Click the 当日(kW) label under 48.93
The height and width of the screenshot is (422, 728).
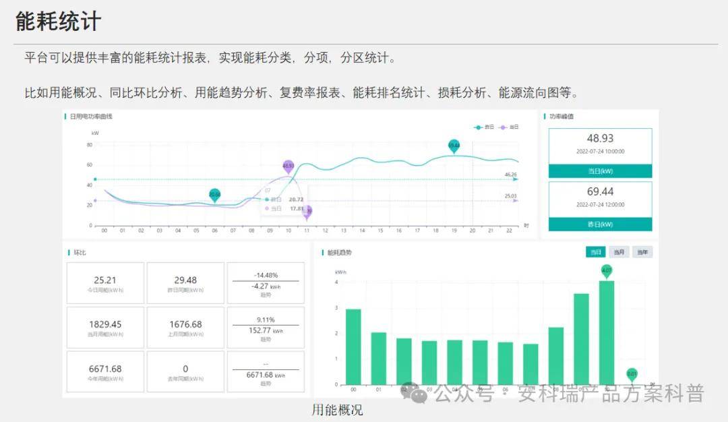coord(599,171)
